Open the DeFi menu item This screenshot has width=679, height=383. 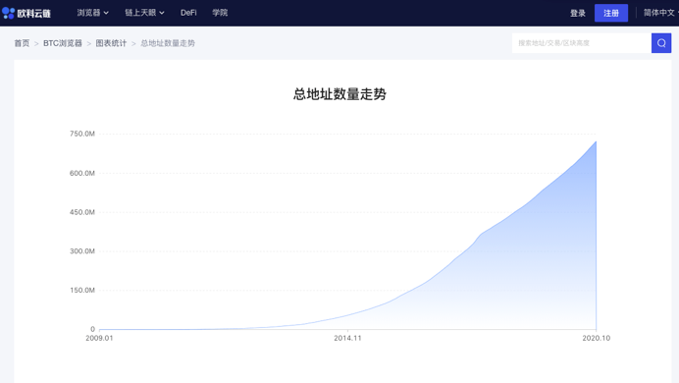pos(188,13)
